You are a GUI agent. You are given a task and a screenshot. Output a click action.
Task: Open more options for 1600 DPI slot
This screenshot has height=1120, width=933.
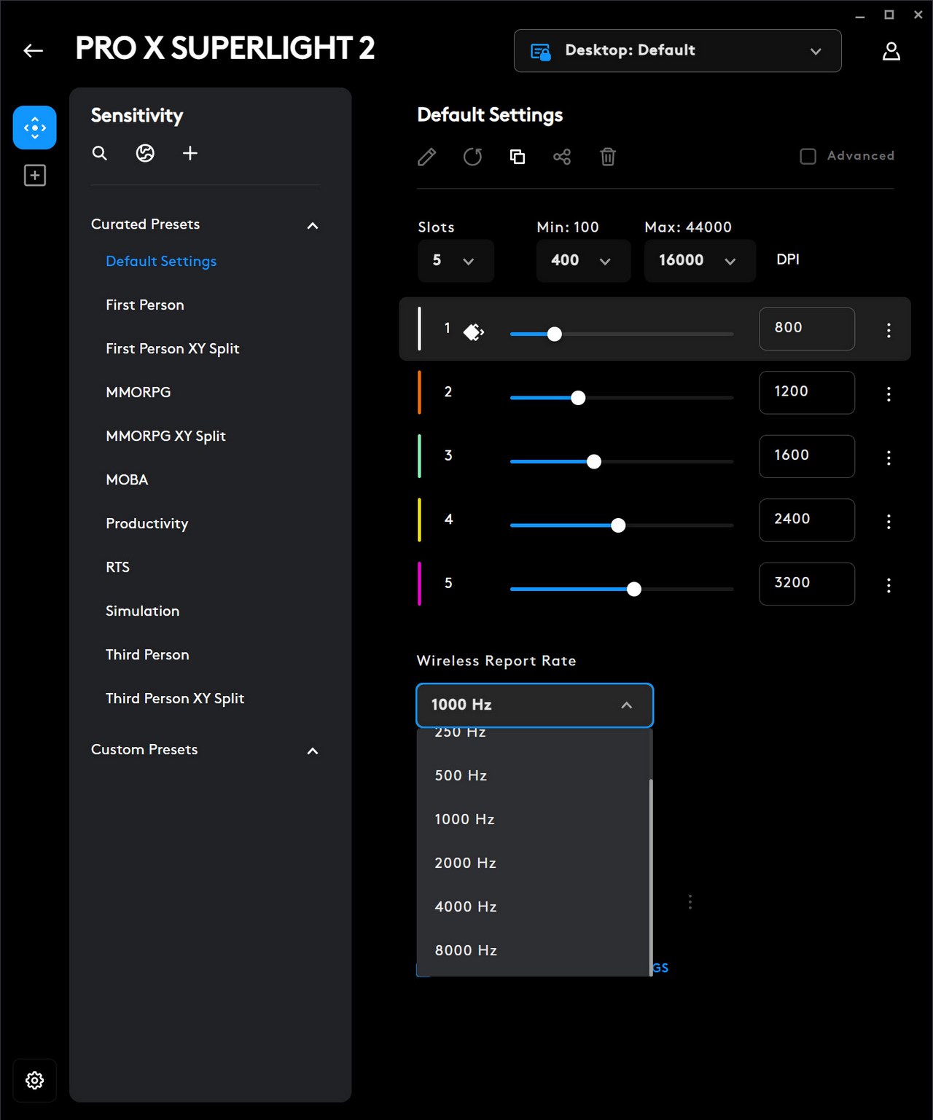point(889,458)
